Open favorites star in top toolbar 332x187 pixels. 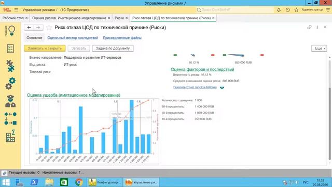296,10
